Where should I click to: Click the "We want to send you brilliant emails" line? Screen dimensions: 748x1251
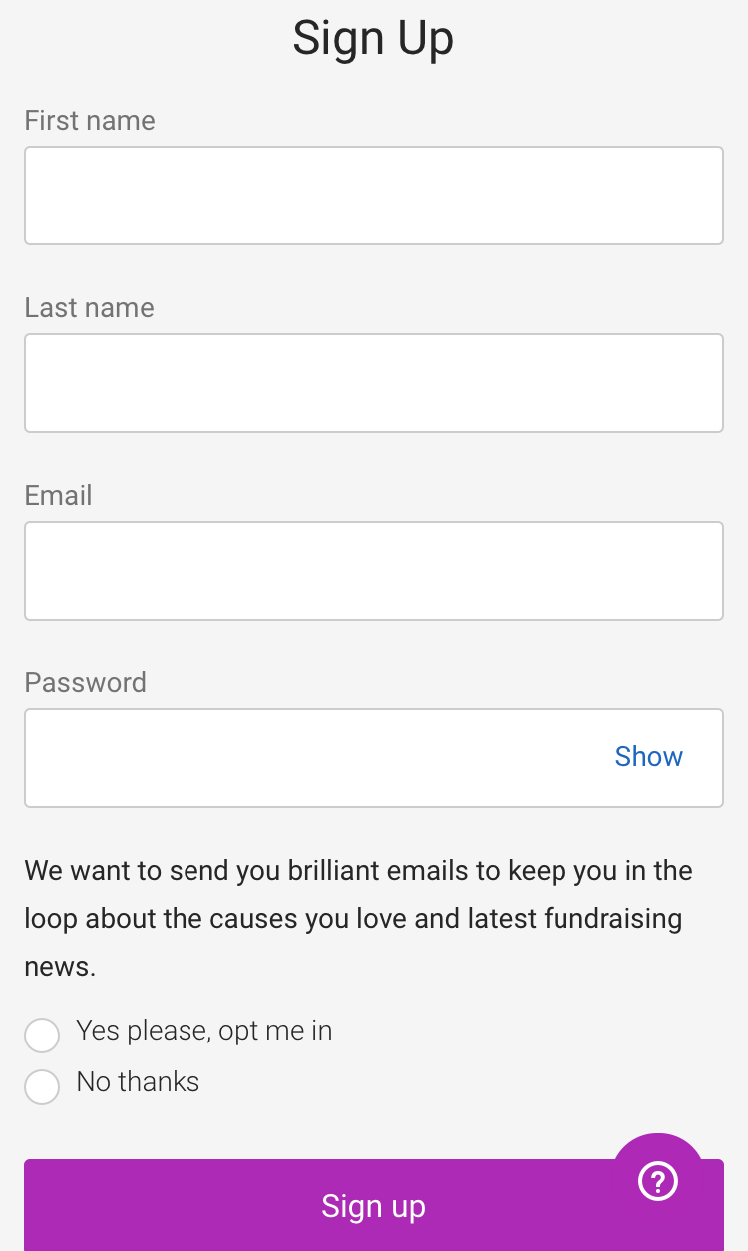[247, 871]
